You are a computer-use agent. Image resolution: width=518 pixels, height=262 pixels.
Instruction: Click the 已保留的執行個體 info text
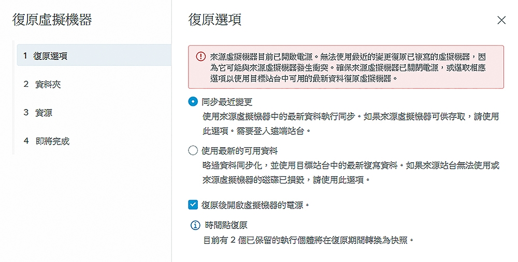point(308,240)
